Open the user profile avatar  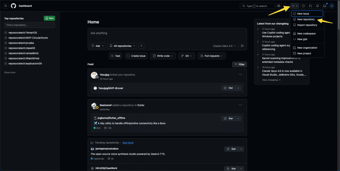point(332,6)
